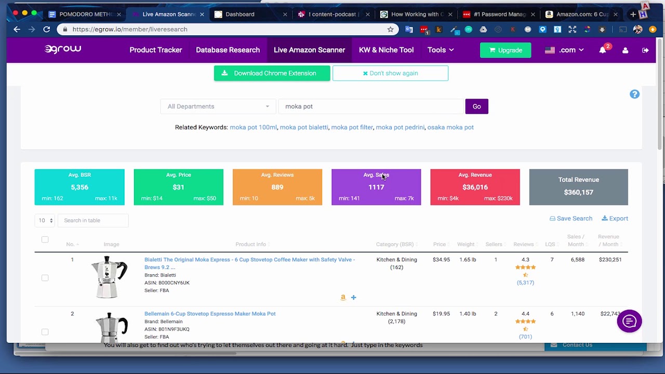This screenshot has height=374, width=665.
Task: Click the Avg. Revenue red card
Action: point(475,187)
